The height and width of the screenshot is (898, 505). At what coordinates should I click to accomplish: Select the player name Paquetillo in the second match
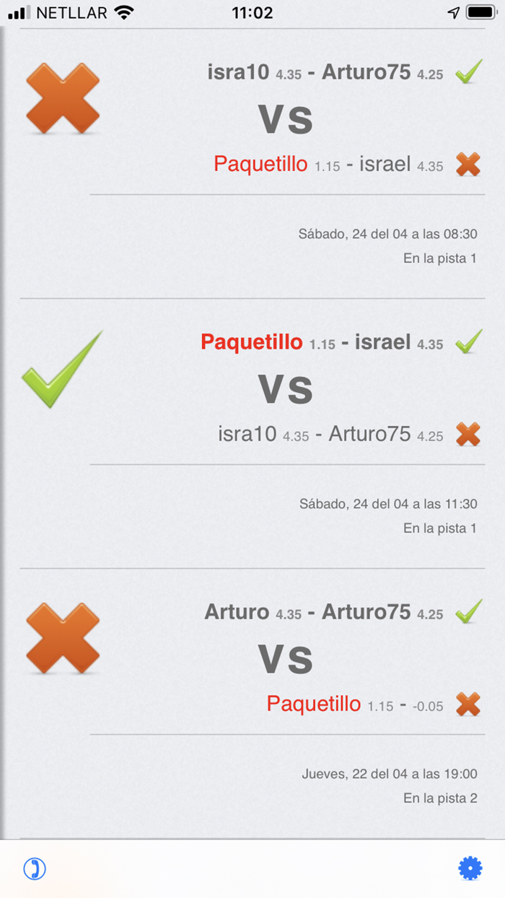(252, 344)
